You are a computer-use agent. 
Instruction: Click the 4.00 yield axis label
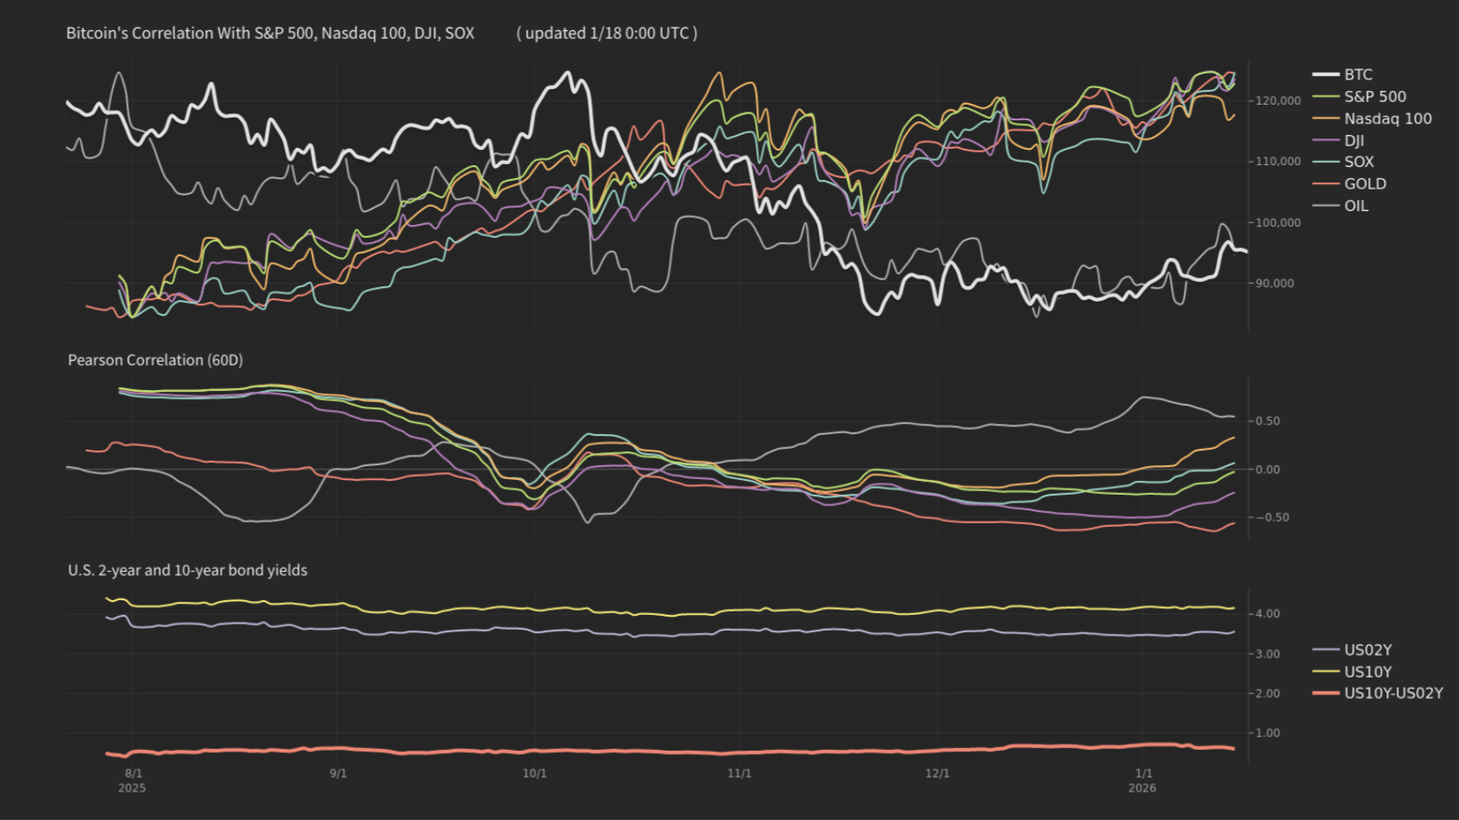coord(1267,614)
